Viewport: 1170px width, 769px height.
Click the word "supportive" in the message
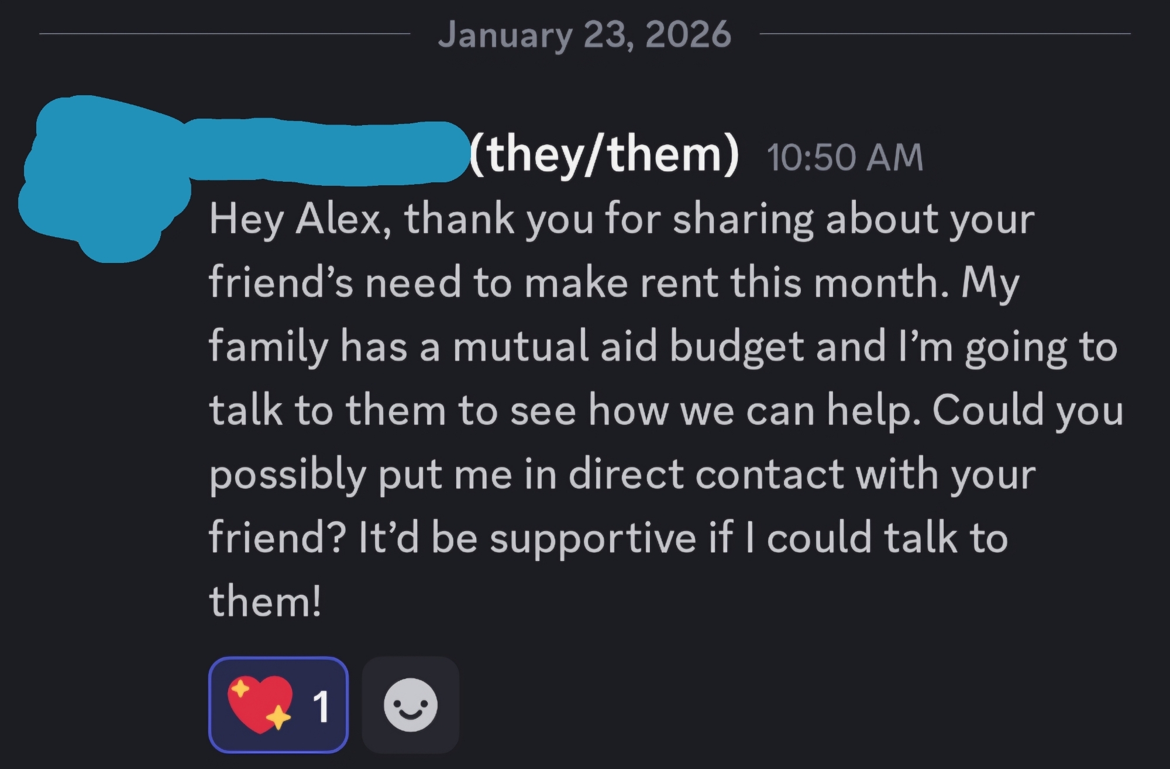pos(593,538)
